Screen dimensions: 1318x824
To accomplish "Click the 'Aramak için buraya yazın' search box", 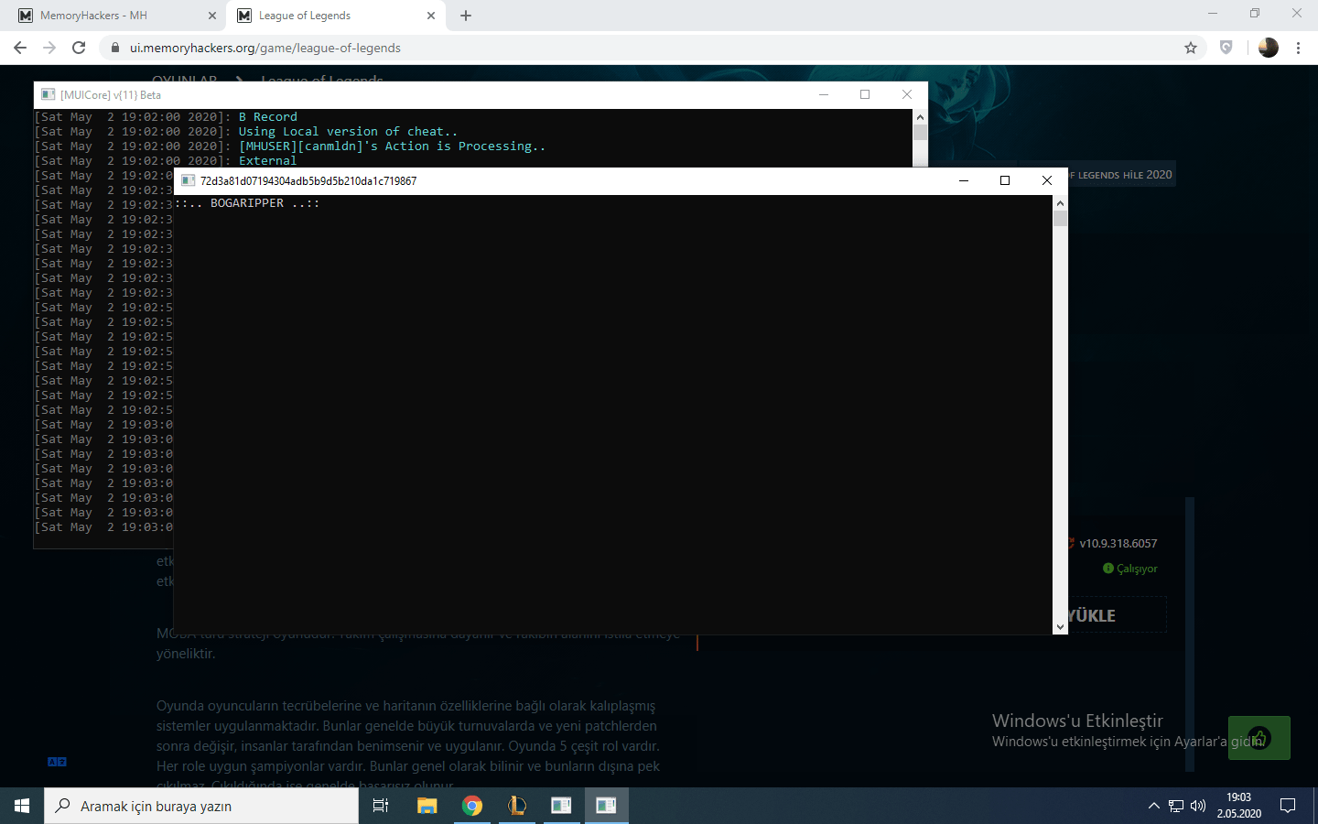I will (x=201, y=806).
